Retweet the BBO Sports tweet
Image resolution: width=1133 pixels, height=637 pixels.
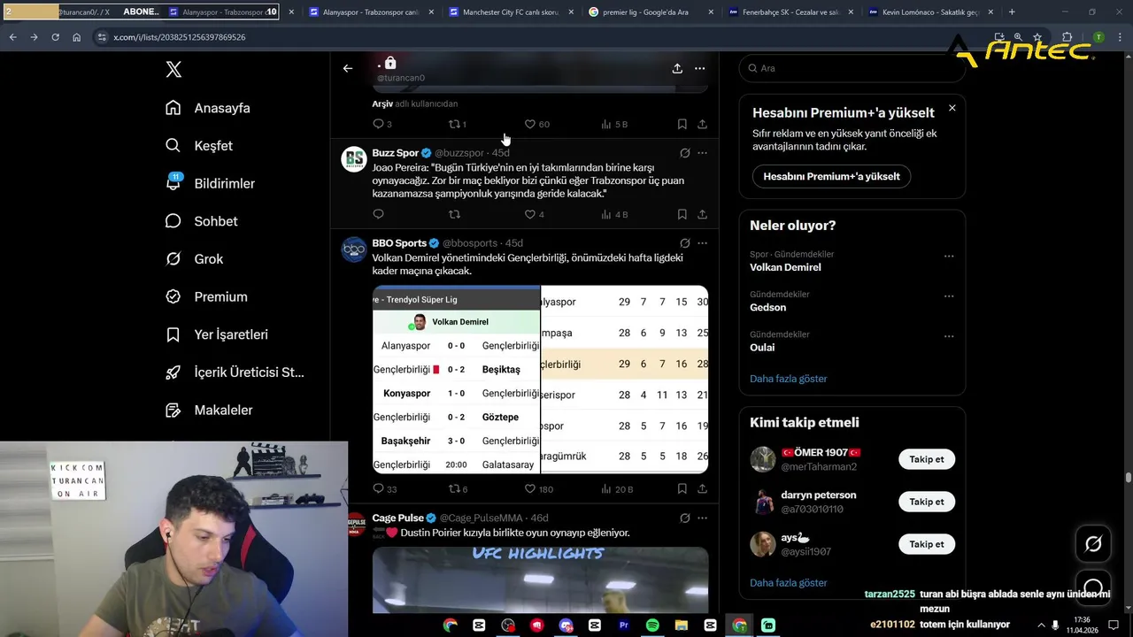coord(458,489)
